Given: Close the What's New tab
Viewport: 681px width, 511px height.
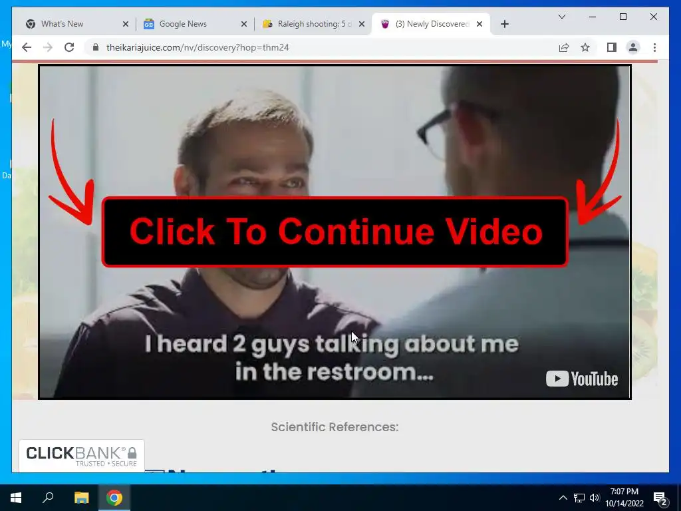Looking at the screenshot, I should [126, 24].
